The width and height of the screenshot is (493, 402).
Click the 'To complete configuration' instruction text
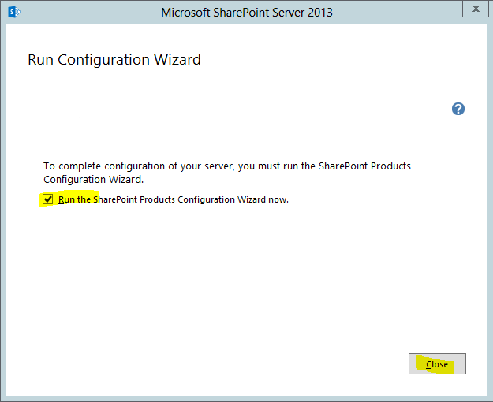(227, 173)
